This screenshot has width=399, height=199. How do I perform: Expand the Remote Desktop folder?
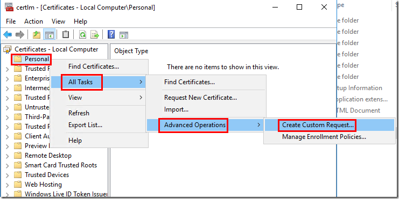tap(8, 156)
